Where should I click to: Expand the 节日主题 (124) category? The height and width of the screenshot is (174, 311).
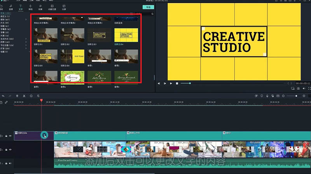(26, 45)
